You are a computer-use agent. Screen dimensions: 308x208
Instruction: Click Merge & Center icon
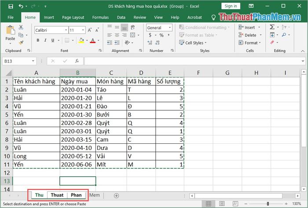click(x=133, y=35)
